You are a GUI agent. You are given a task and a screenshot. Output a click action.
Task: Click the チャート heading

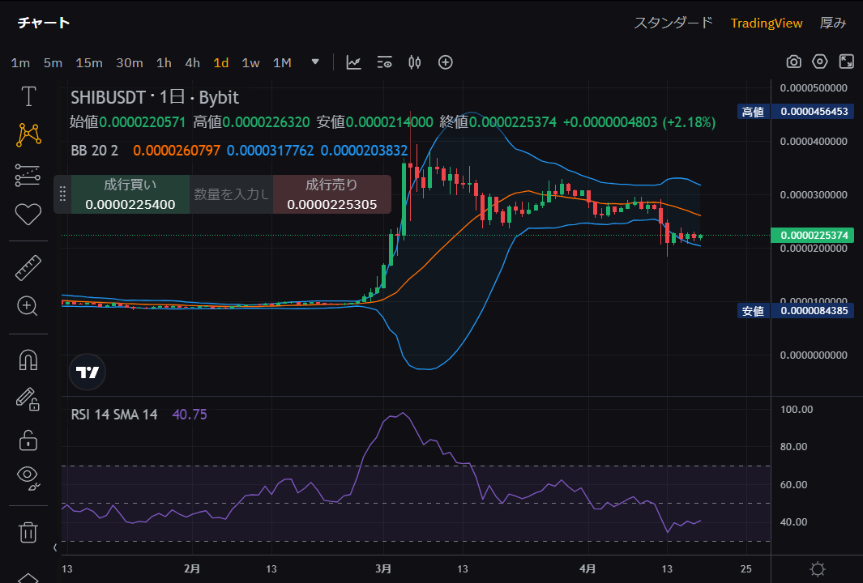44,23
